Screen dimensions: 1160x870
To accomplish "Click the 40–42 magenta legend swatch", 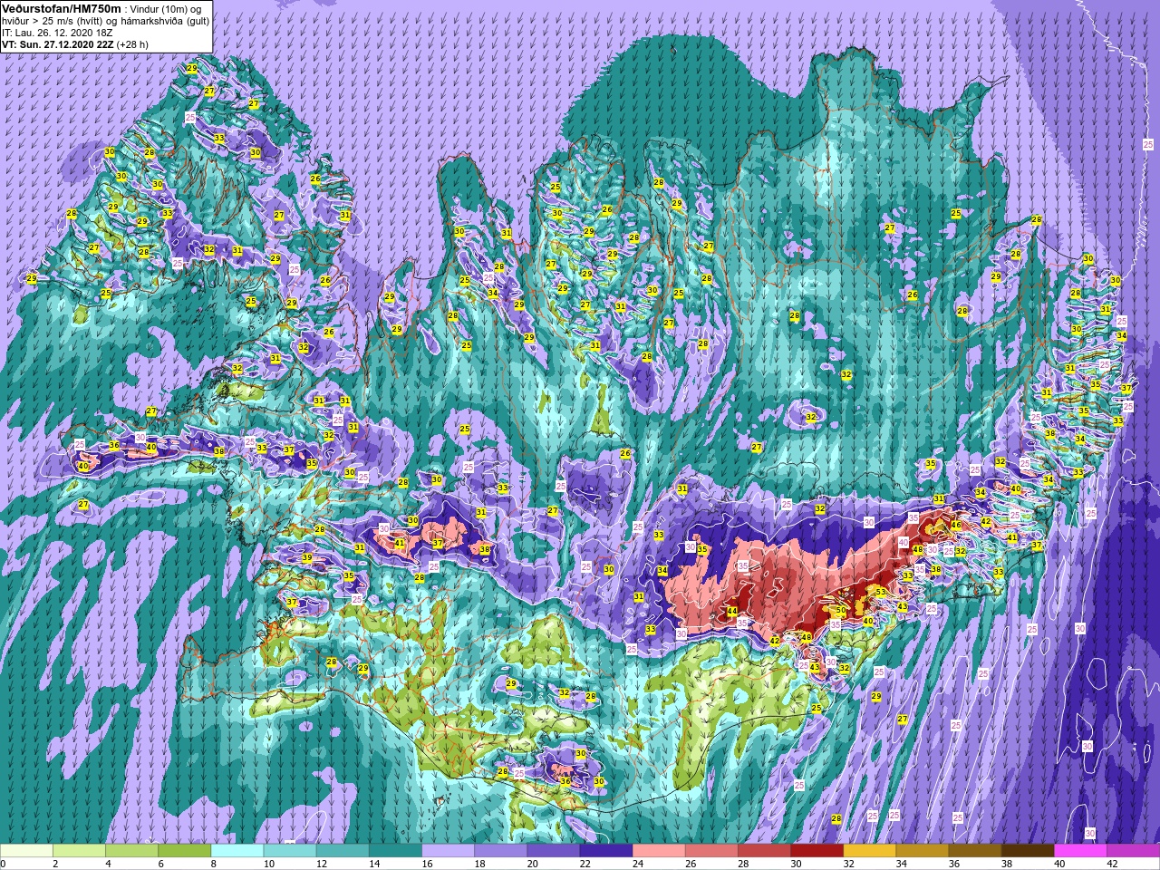I will [1079, 852].
